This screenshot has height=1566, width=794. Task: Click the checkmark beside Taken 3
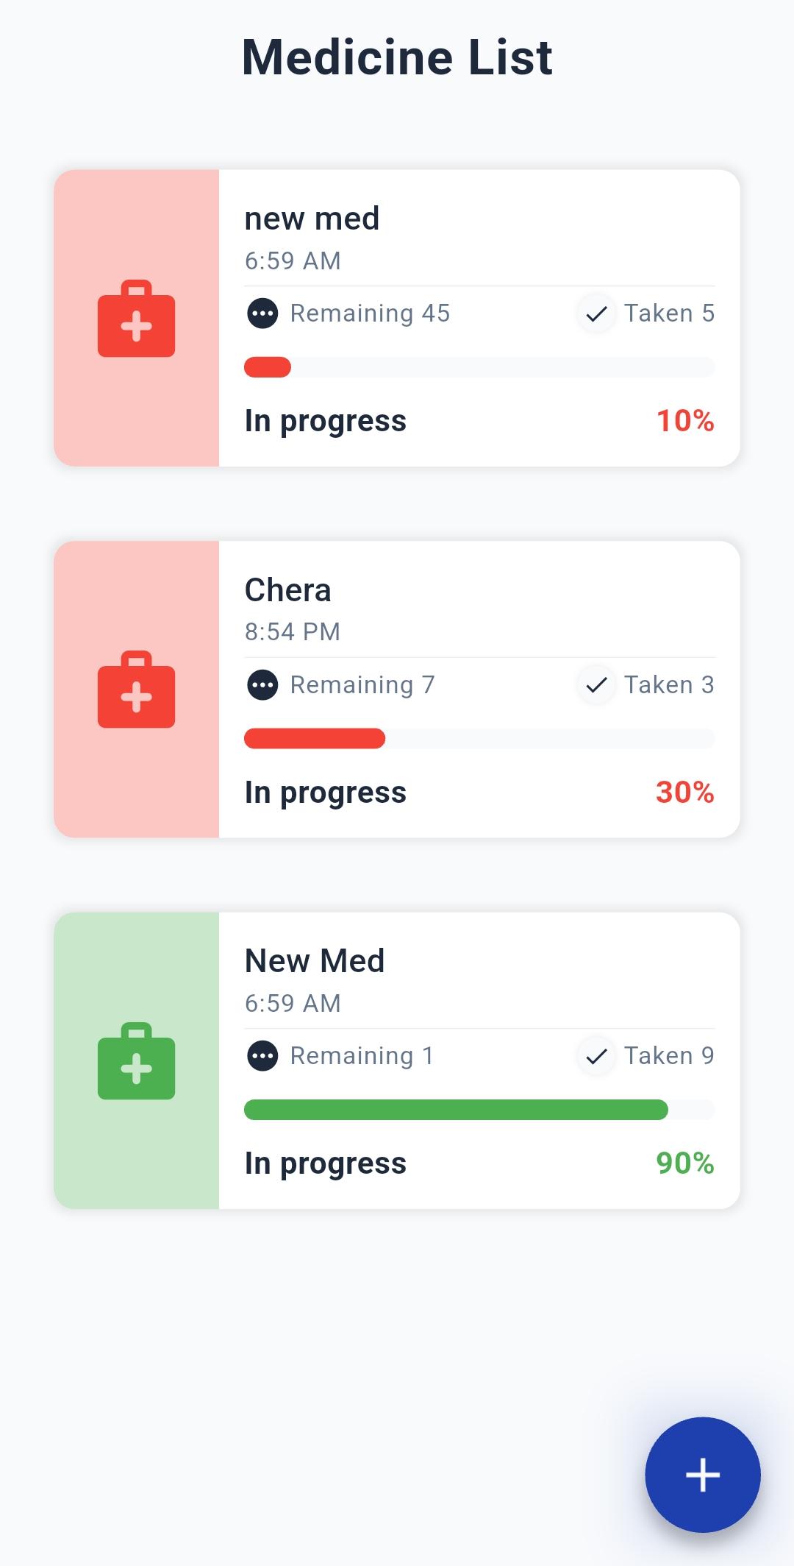tap(596, 685)
